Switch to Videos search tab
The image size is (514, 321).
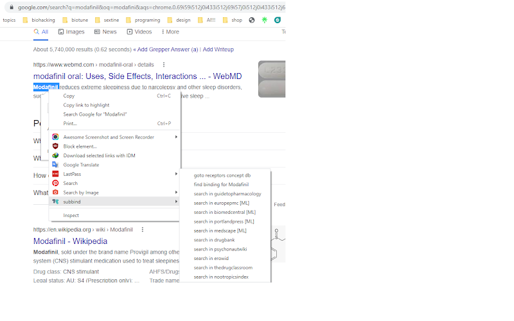[139, 31]
